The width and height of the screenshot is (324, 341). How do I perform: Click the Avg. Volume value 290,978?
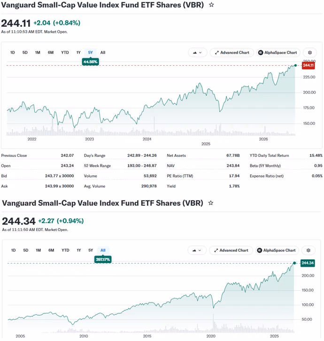coord(149,186)
